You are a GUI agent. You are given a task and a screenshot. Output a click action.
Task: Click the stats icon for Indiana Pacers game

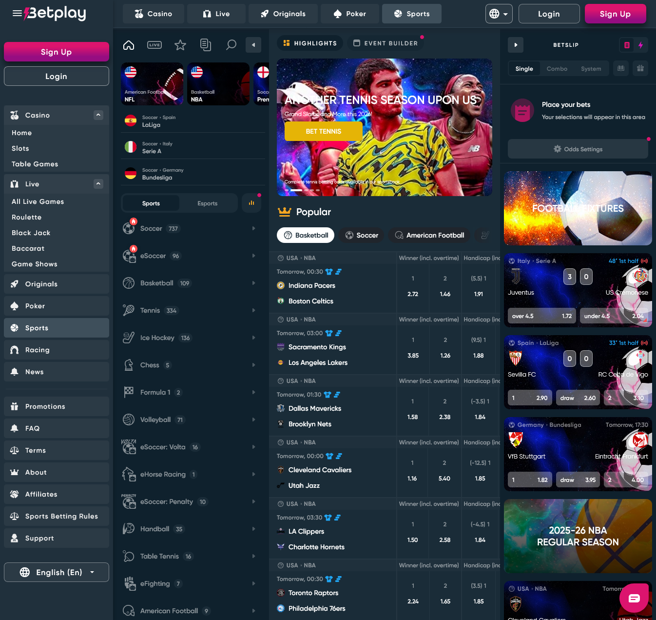339,272
